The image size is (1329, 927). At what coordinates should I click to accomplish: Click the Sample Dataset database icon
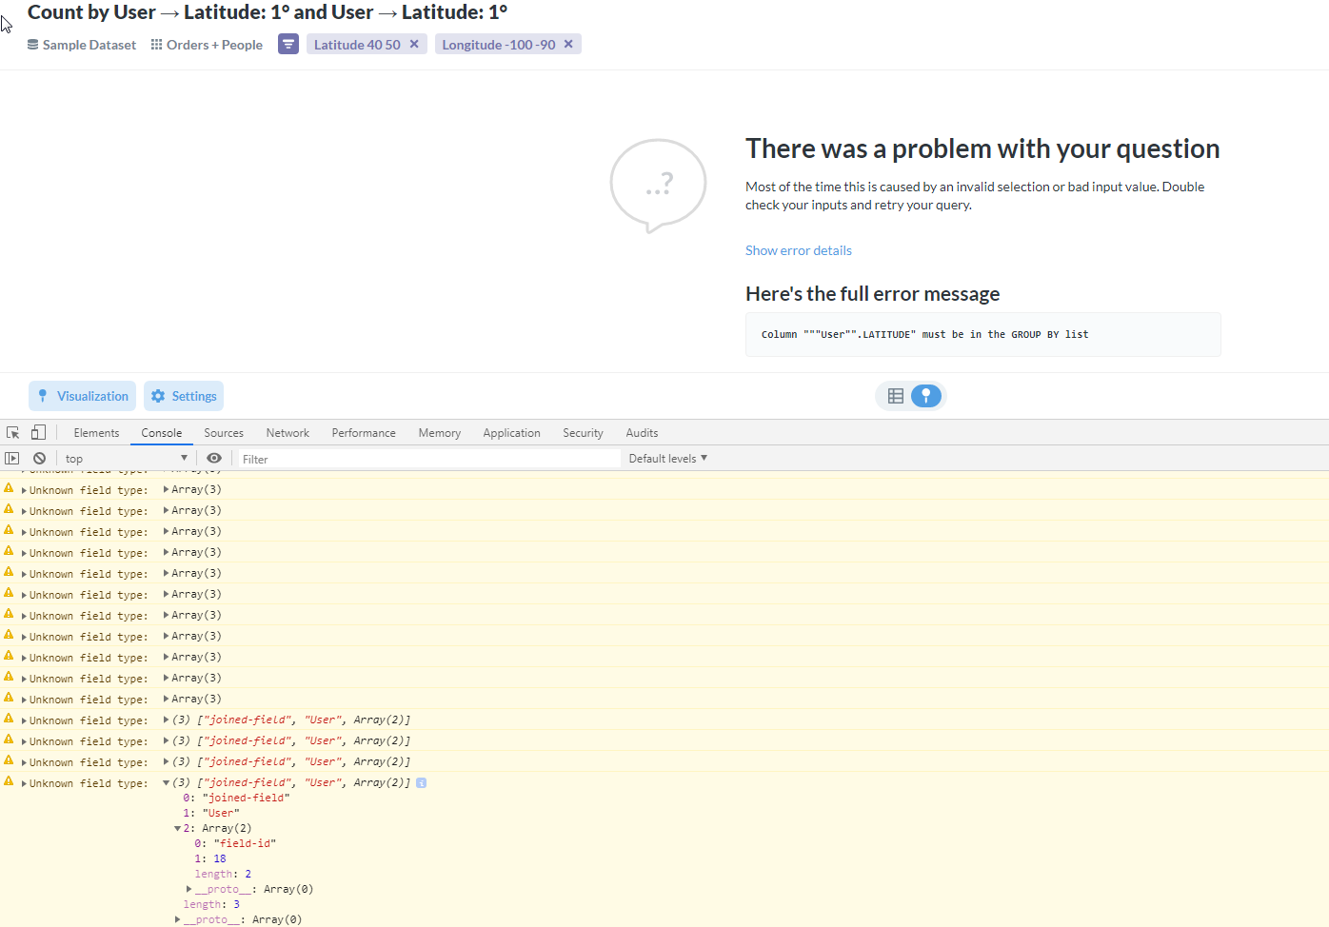[x=31, y=44]
